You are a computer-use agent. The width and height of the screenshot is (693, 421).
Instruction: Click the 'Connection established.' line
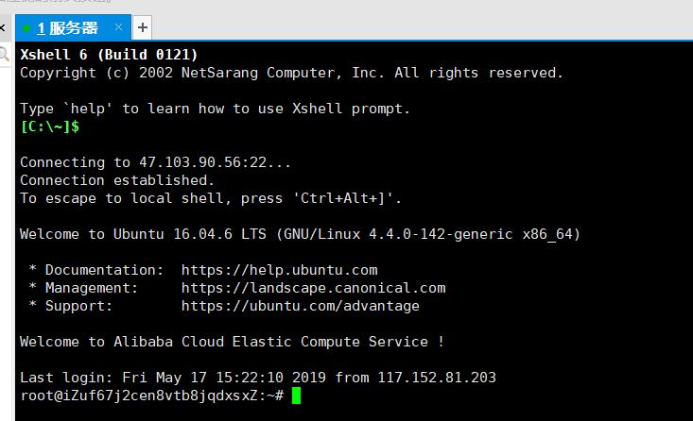tap(117, 180)
